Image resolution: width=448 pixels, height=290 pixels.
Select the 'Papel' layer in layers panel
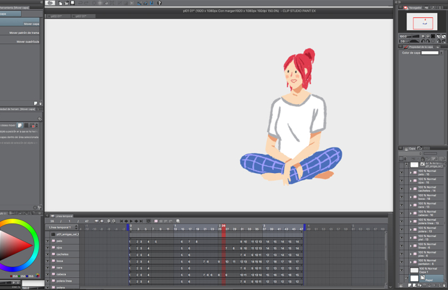click(x=429, y=279)
